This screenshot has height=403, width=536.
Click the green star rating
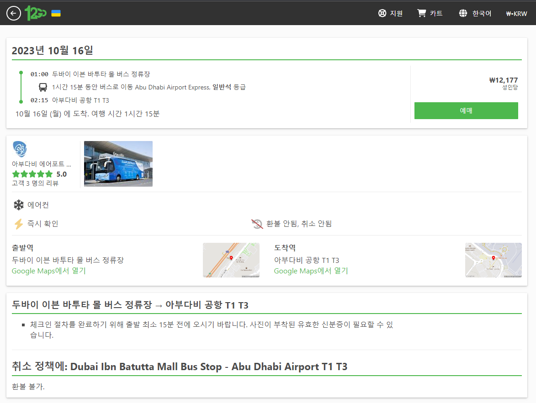(x=32, y=174)
